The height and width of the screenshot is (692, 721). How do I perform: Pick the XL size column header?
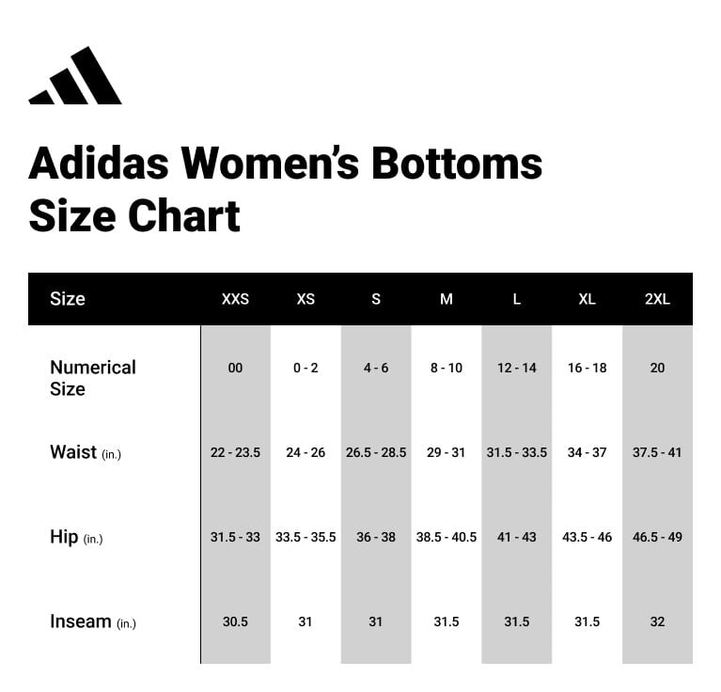click(587, 299)
